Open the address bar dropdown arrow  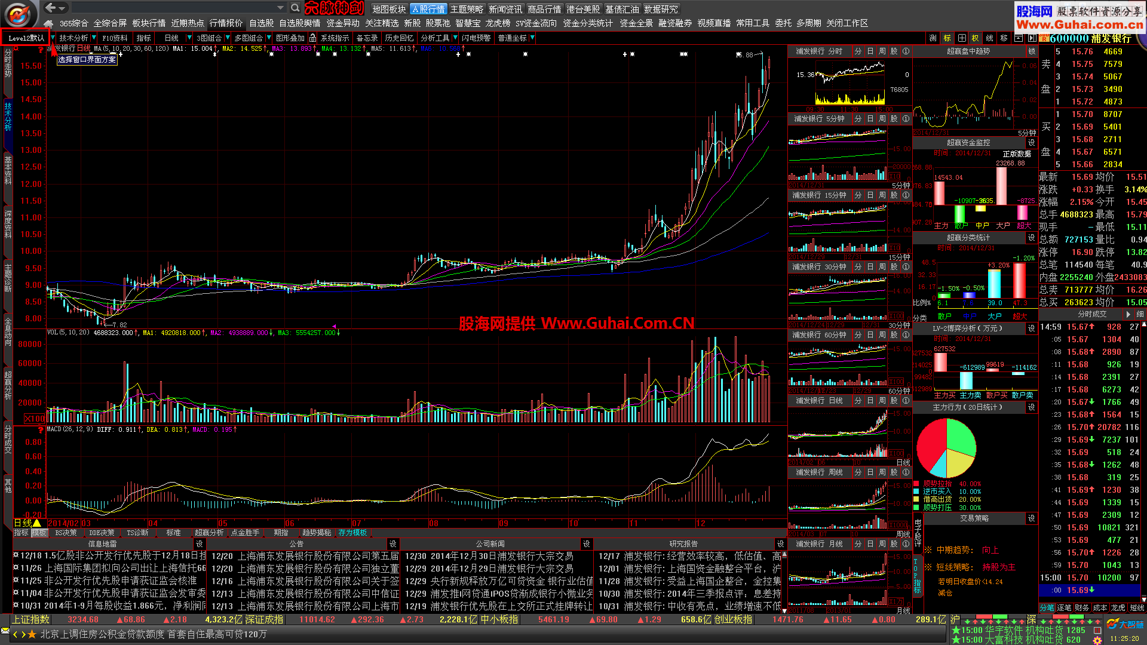tap(280, 8)
